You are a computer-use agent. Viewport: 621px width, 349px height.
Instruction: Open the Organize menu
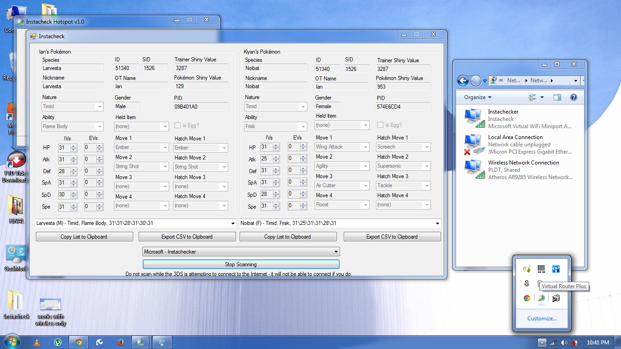pos(478,97)
